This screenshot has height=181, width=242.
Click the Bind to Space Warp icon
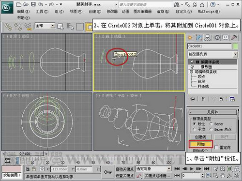28,27
